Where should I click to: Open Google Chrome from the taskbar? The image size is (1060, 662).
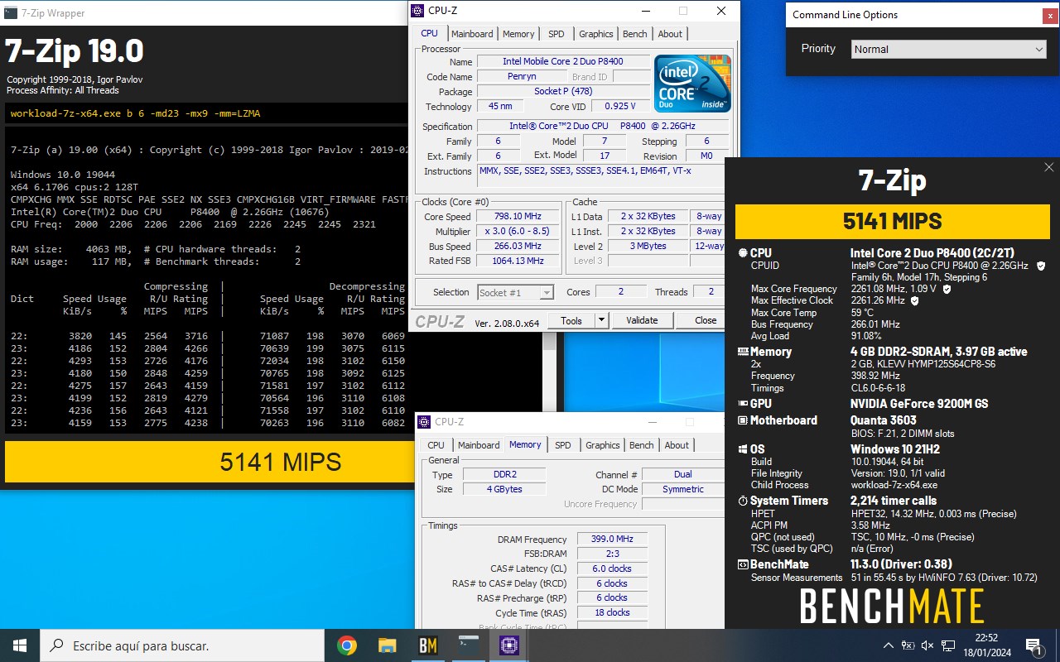coord(347,645)
